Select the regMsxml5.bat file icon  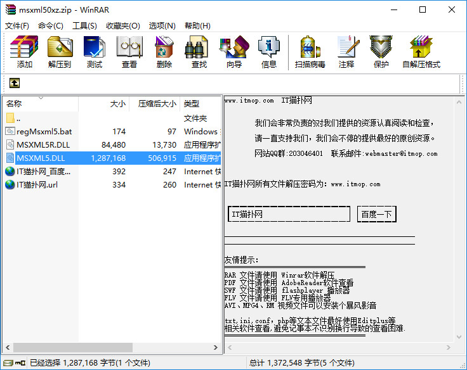10,131
